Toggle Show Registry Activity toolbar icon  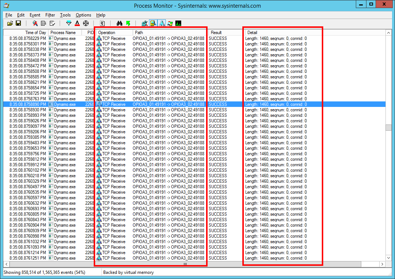pos(145,23)
